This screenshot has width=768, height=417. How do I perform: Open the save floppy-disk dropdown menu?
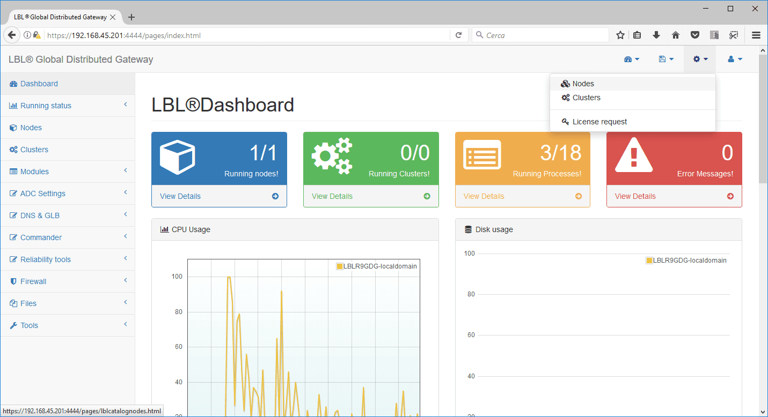pos(666,59)
